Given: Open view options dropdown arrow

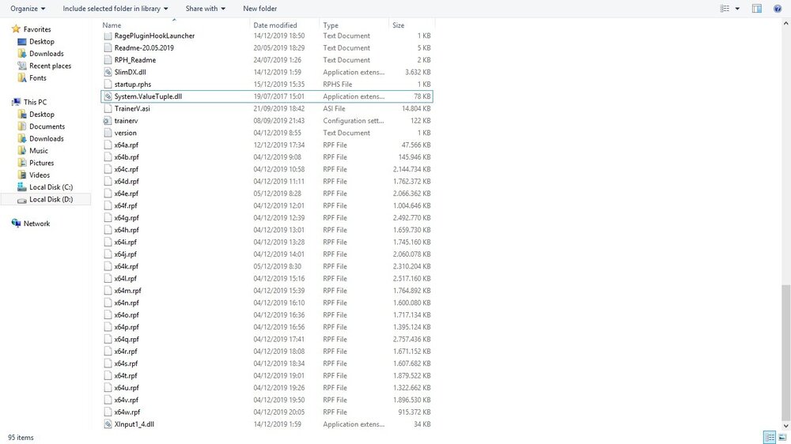Looking at the screenshot, I should pos(737,9).
